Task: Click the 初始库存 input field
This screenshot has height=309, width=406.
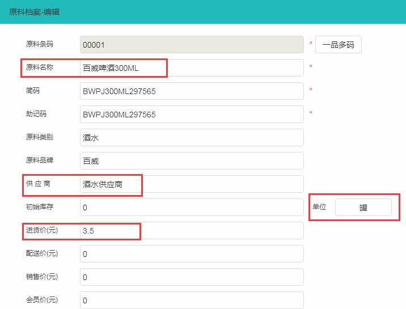Action: tap(192, 208)
